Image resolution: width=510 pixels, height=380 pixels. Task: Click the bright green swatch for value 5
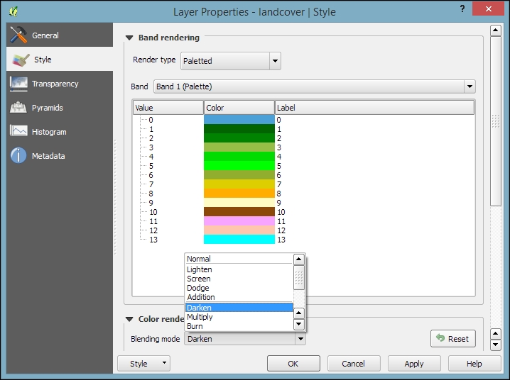coord(239,165)
